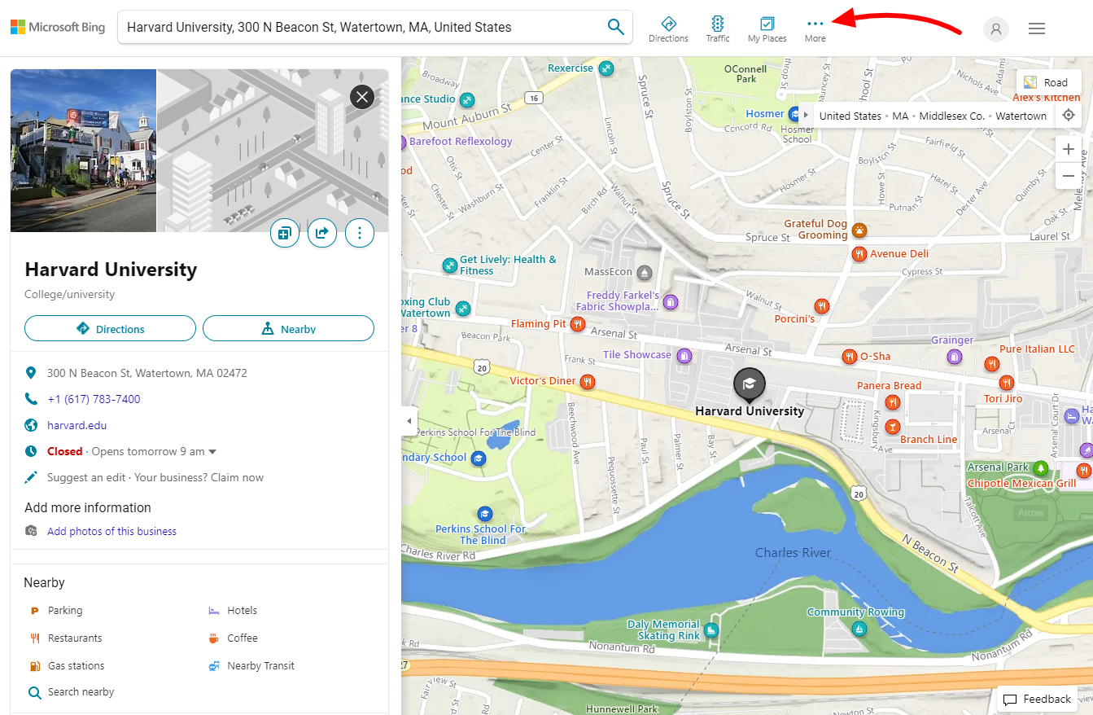Click the Directions button in info panel
This screenshot has height=715, width=1093.
pyautogui.click(x=110, y=328)
